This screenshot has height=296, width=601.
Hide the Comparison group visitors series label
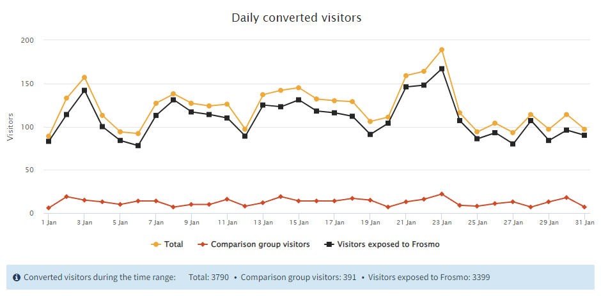[260, 244]
